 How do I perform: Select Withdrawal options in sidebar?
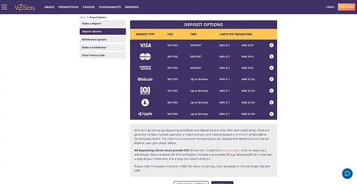(102, 40)
